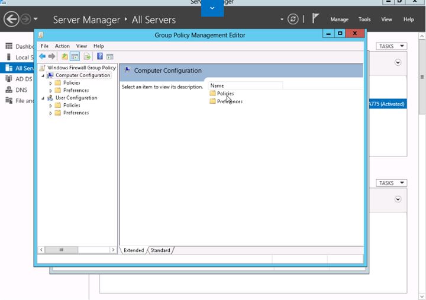This screenshot has height=300, width=426.
Task: Open the Manage menu in Server Manager
Action: (x=339, y=20)
